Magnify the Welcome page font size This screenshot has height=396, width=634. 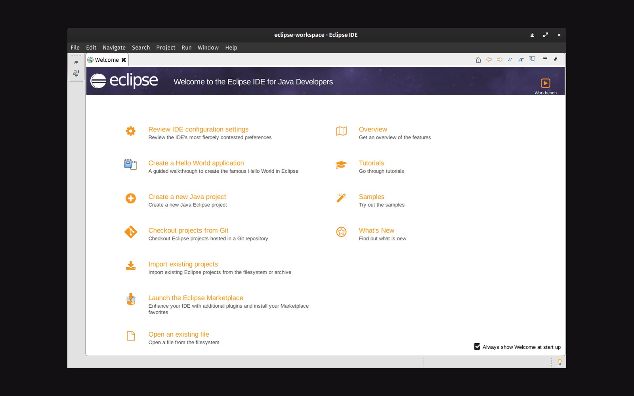[521, 59]
